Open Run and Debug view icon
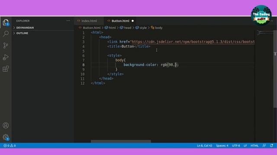 pyautogui.click(x=6, y=57)
